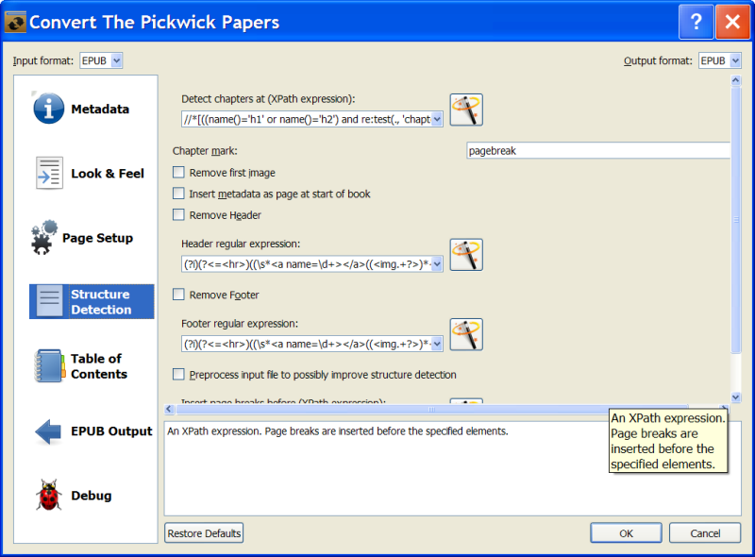The image size is (755, 557).
Task: Click in the Header regular expression text field
Action: (307, 264)
